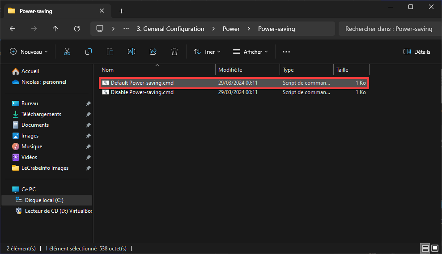Image resolution: width=442 pixels, height=254 pixels.
Task: Click the Rechercher dans Power-saving search box
Action: 388,29
